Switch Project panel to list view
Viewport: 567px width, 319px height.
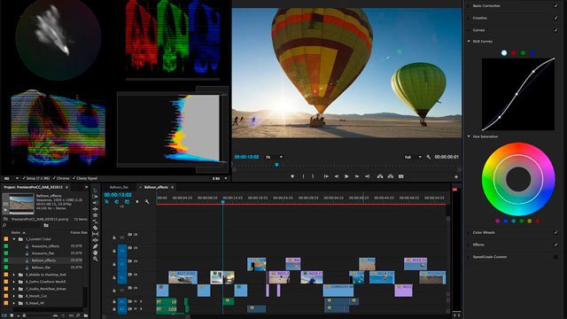(x=5, y=315)
